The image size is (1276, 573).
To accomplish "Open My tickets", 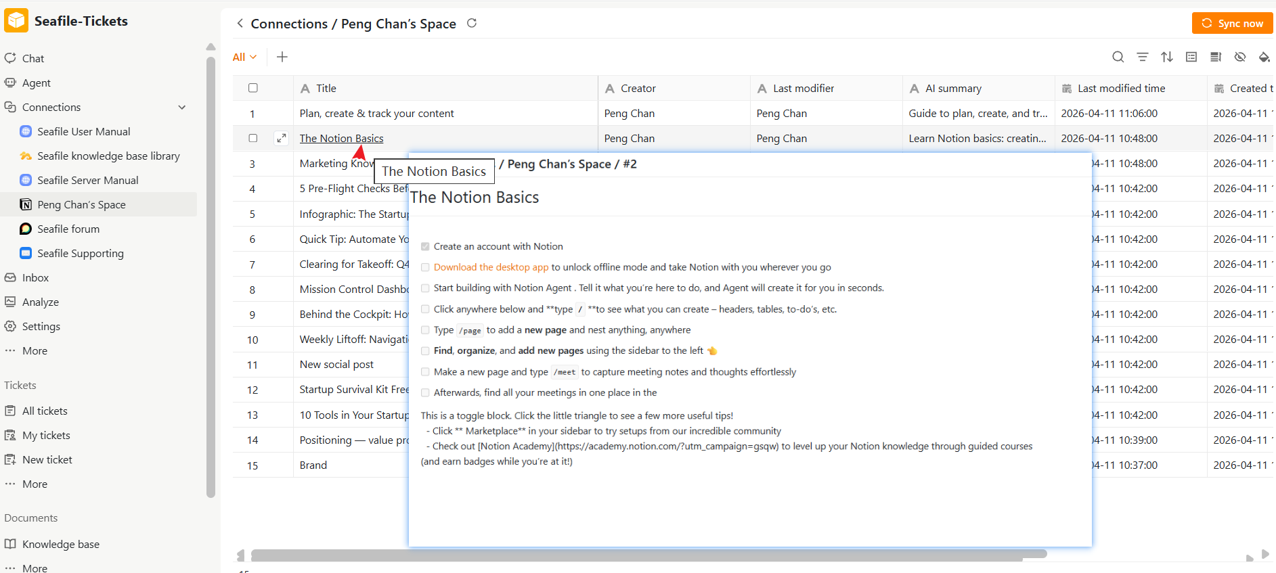I will pyautogui.click(x=46, y=435).
